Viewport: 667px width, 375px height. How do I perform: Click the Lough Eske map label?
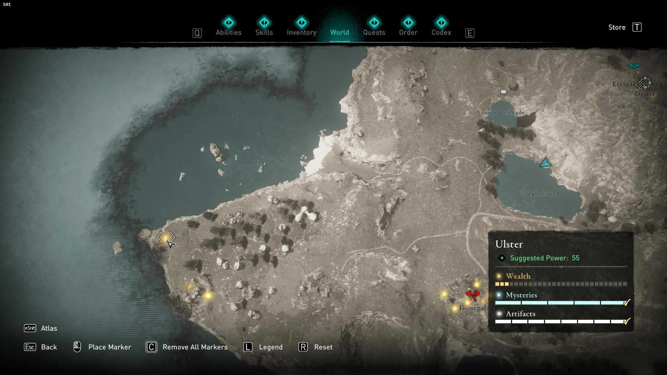pyautogui.click(x=537, y=193)
